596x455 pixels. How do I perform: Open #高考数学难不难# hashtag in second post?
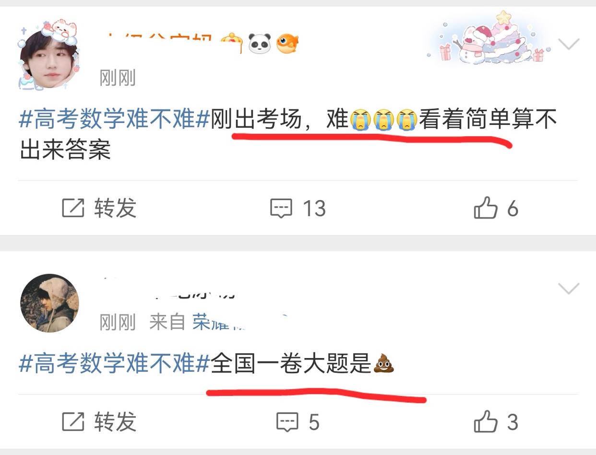click(x=114, y=363)
